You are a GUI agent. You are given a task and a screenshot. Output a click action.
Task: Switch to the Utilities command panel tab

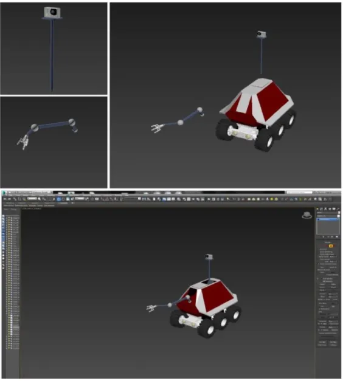pos(338,208)
